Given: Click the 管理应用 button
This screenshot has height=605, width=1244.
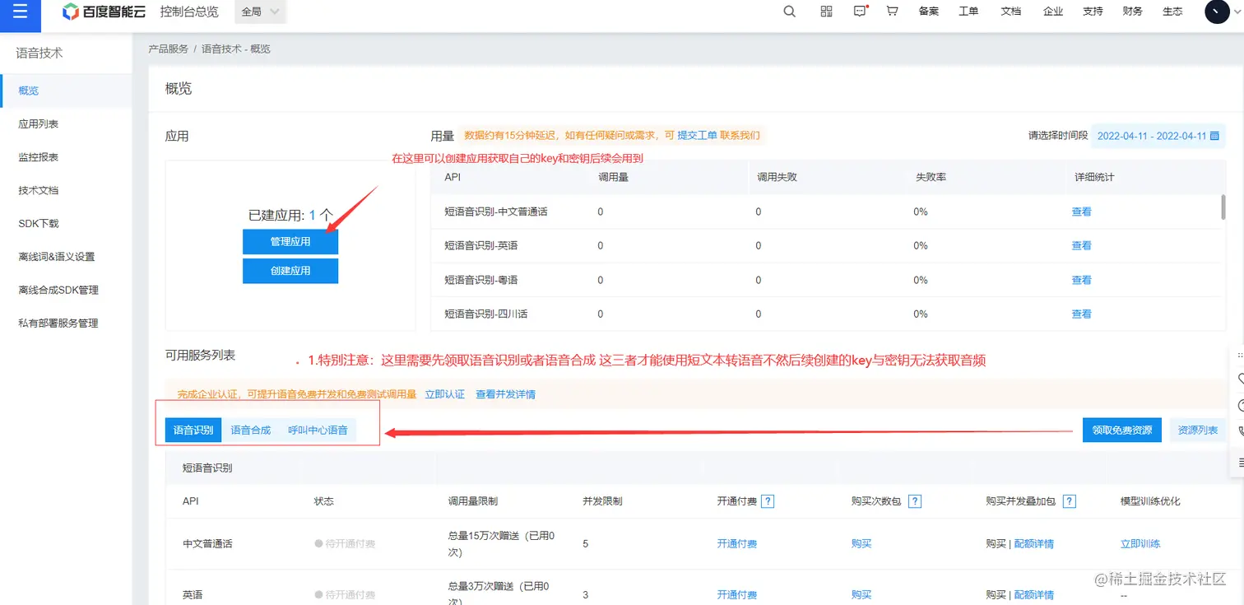Looking at the screenshot, I should tap(290, 242).
